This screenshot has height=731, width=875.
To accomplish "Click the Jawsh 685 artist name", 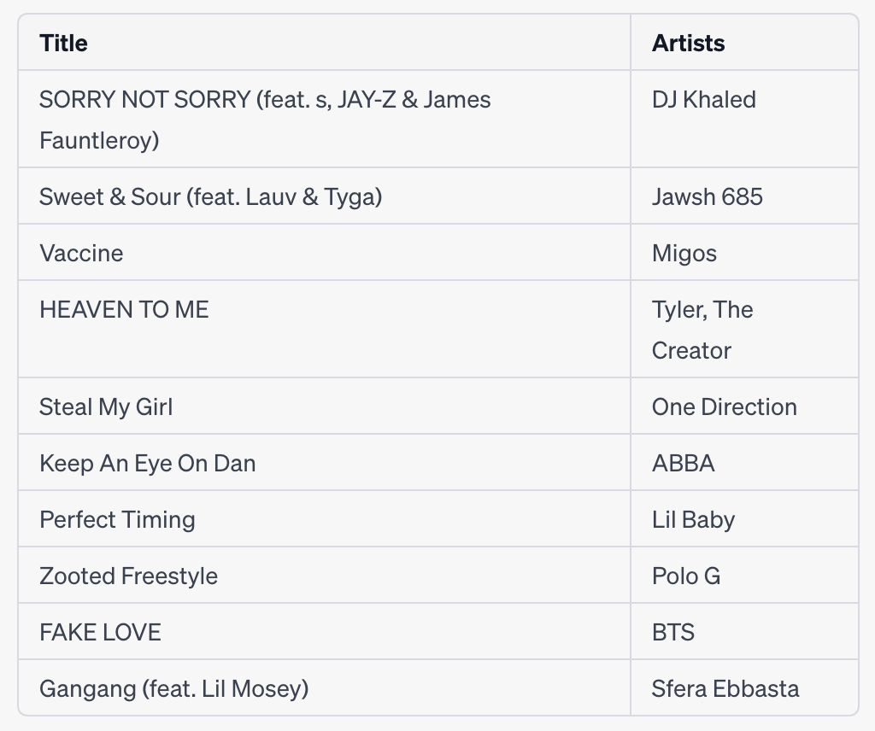I will (x=707, y=196).
